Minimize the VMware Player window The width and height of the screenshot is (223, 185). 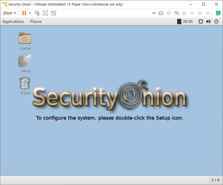click(x=191, y=4)
